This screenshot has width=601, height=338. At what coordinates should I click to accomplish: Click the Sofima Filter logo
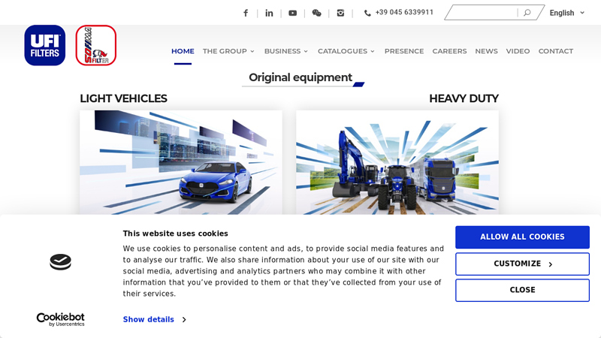tap(95, 45)
